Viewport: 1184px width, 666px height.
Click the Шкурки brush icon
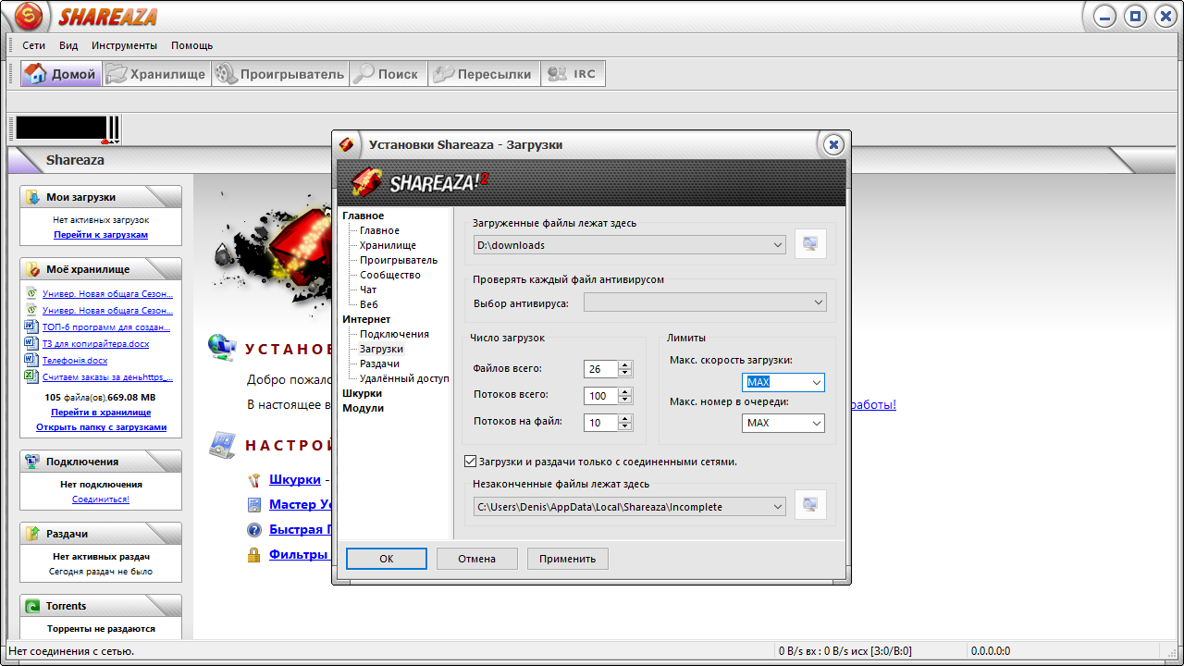tap(254, 480)
